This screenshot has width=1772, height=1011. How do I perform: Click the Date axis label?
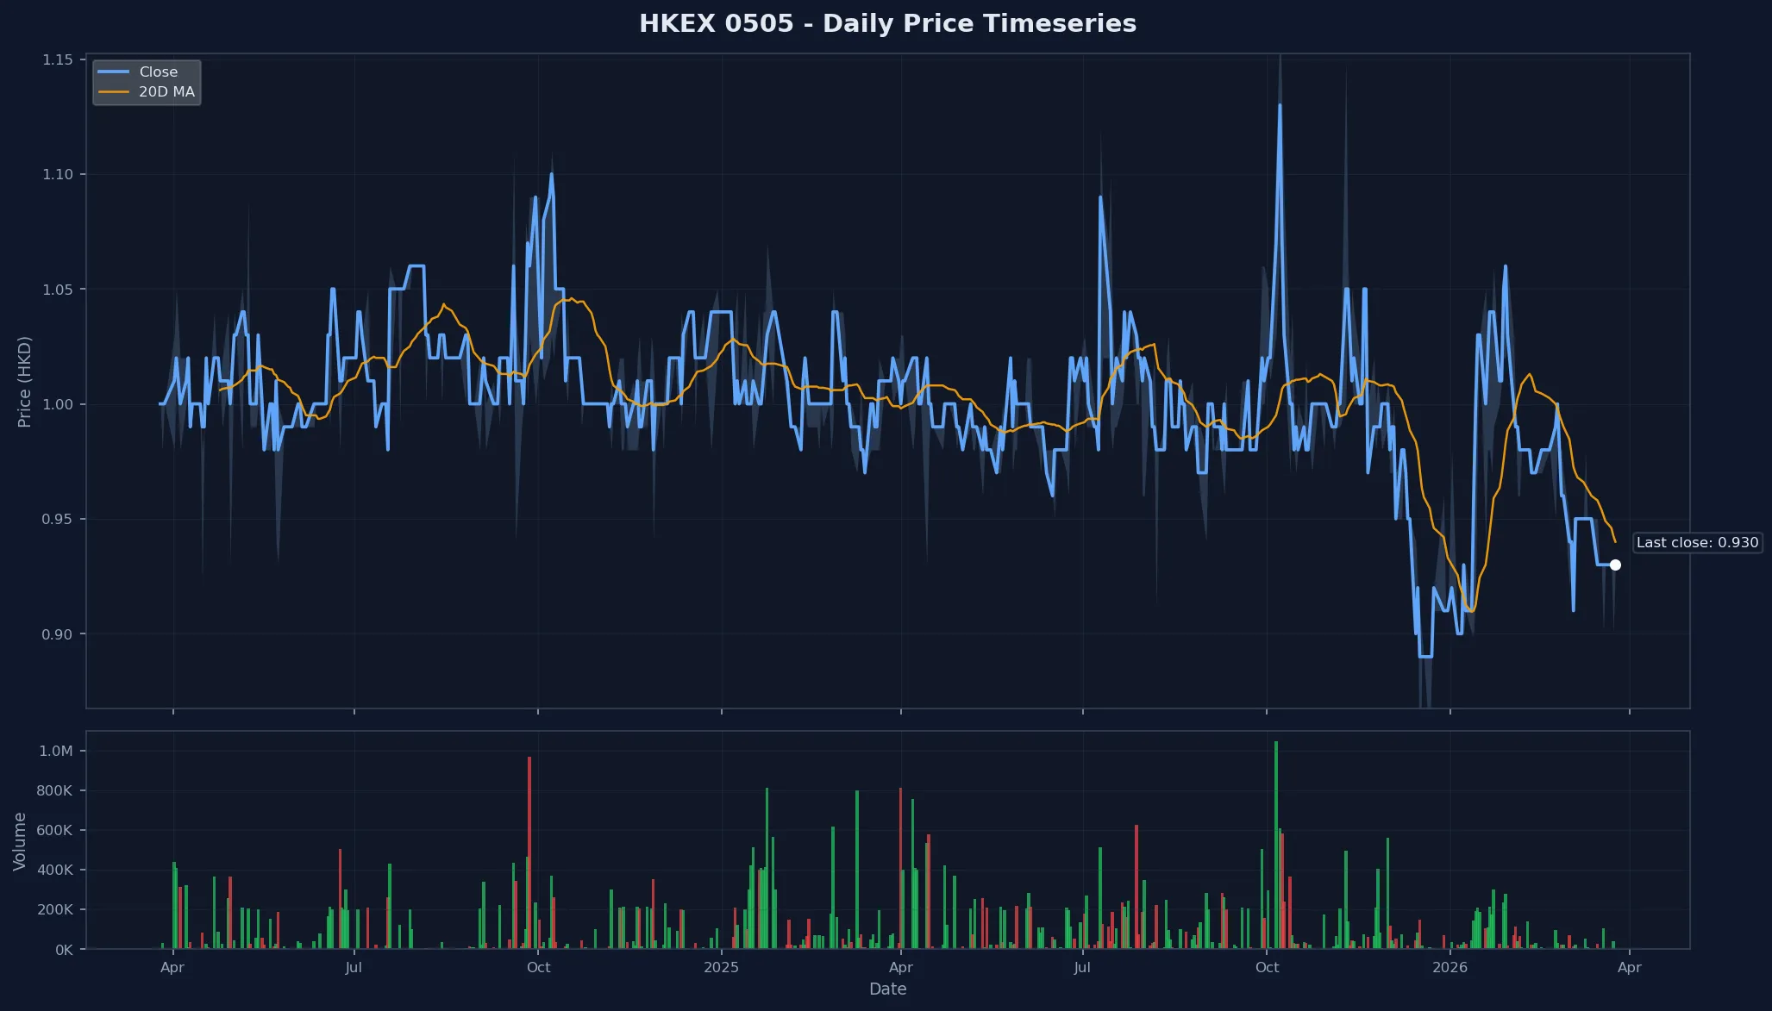pyautogui.click(x=888, y=989)
